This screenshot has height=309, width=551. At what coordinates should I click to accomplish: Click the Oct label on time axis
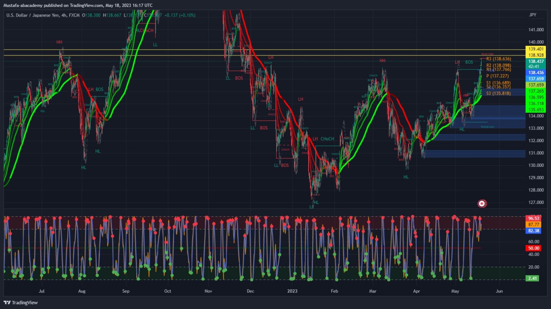168,291
